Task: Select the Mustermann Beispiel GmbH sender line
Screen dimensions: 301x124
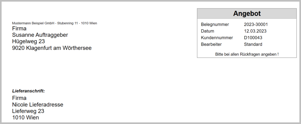Action: pos(54,23)
